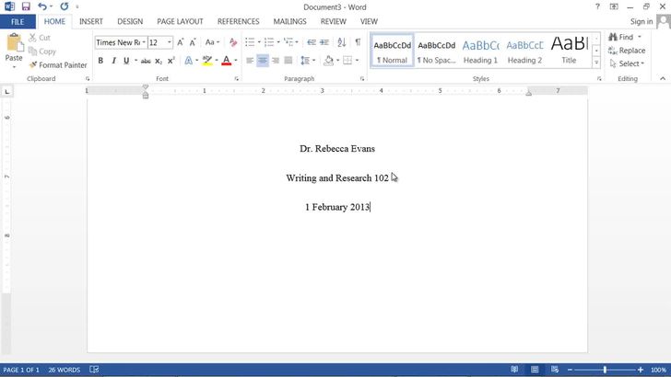Toggle bold formatting
This screenshot has height=377, width=671.
100,61
